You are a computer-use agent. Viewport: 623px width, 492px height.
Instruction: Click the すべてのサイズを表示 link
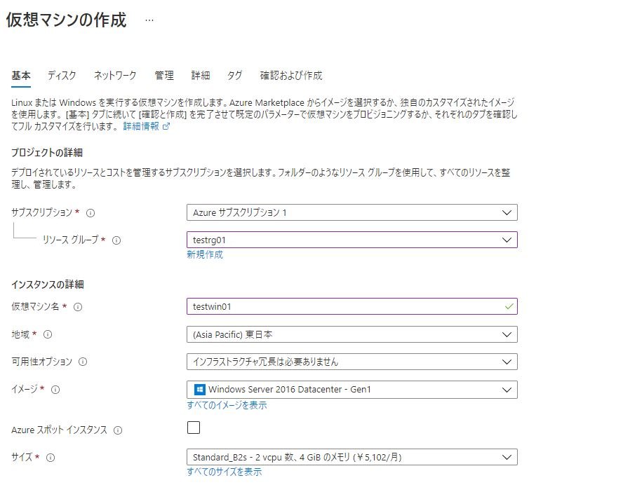[x=225, y=472]
